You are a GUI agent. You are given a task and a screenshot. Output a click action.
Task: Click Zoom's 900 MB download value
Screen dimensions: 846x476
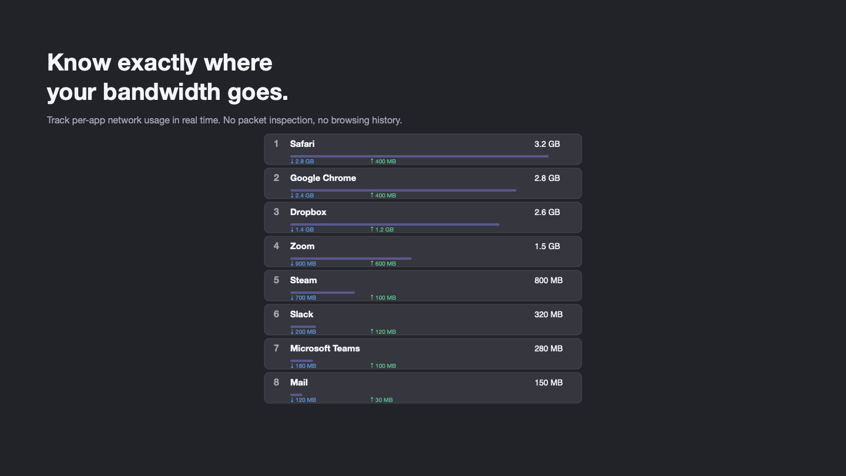pyautogui.click(x=303, y=264)
